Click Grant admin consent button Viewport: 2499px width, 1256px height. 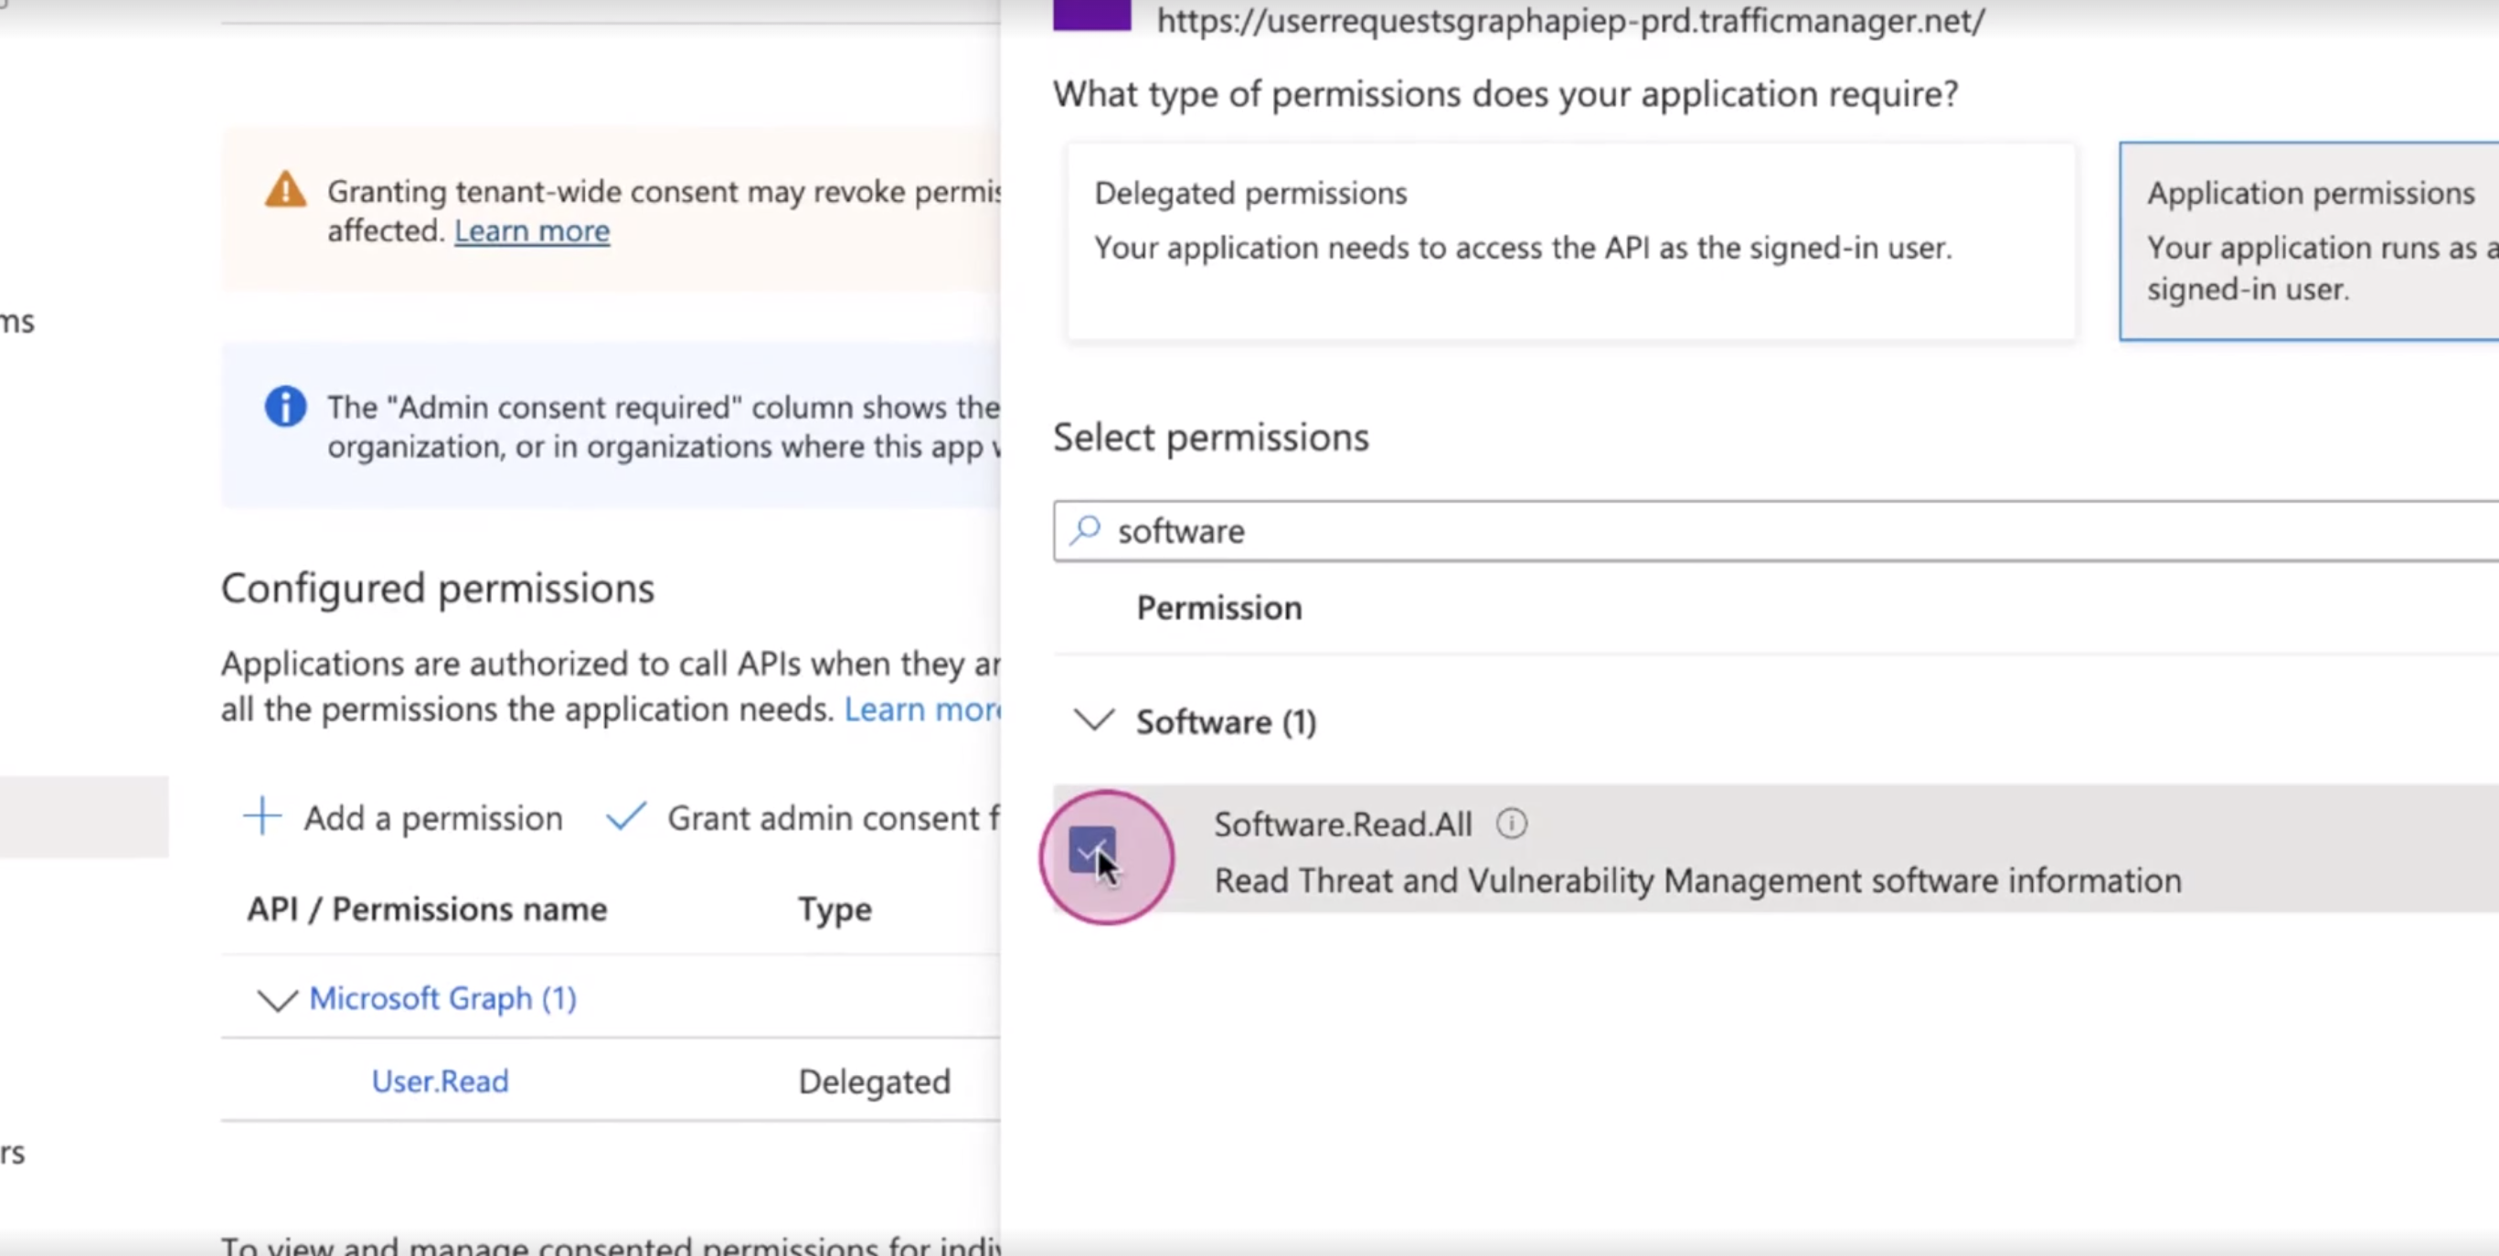click(803, 817)
